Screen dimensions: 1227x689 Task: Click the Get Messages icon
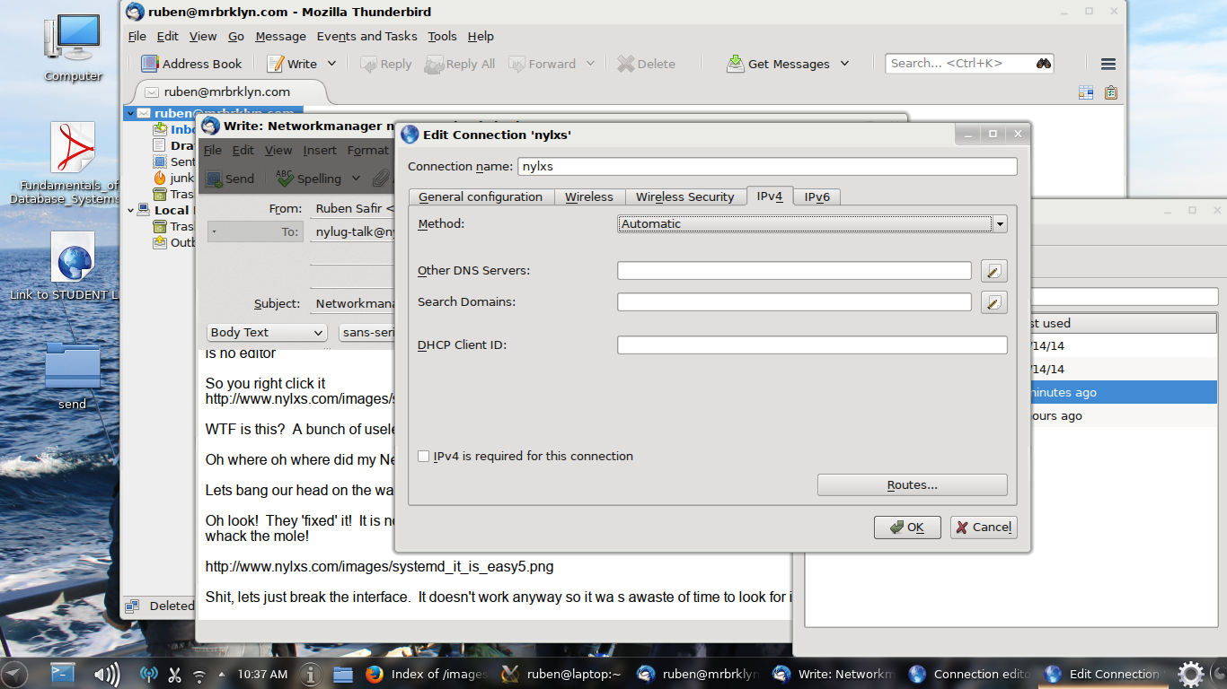pyautogui.click(x=736, y=64)
